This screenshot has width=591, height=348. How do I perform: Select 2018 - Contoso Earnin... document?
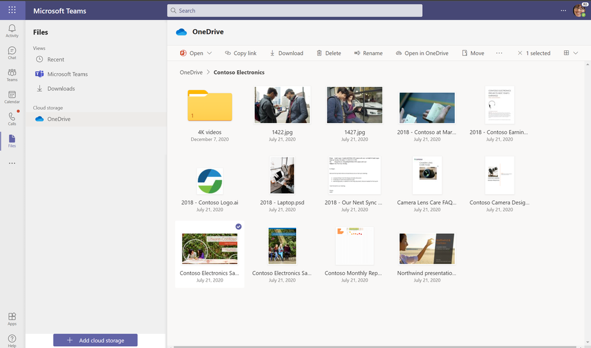(x=499, y=105)
